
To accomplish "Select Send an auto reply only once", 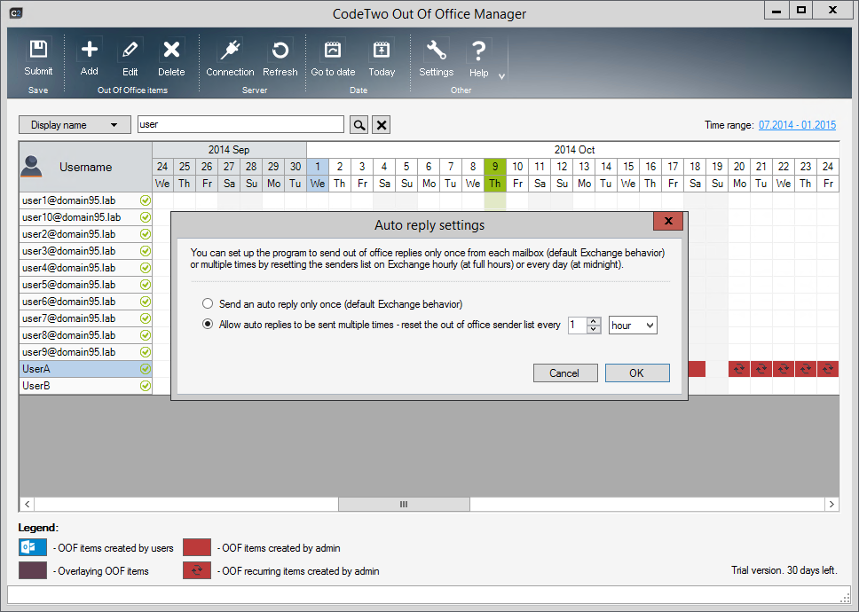I will tap(208, 304).
